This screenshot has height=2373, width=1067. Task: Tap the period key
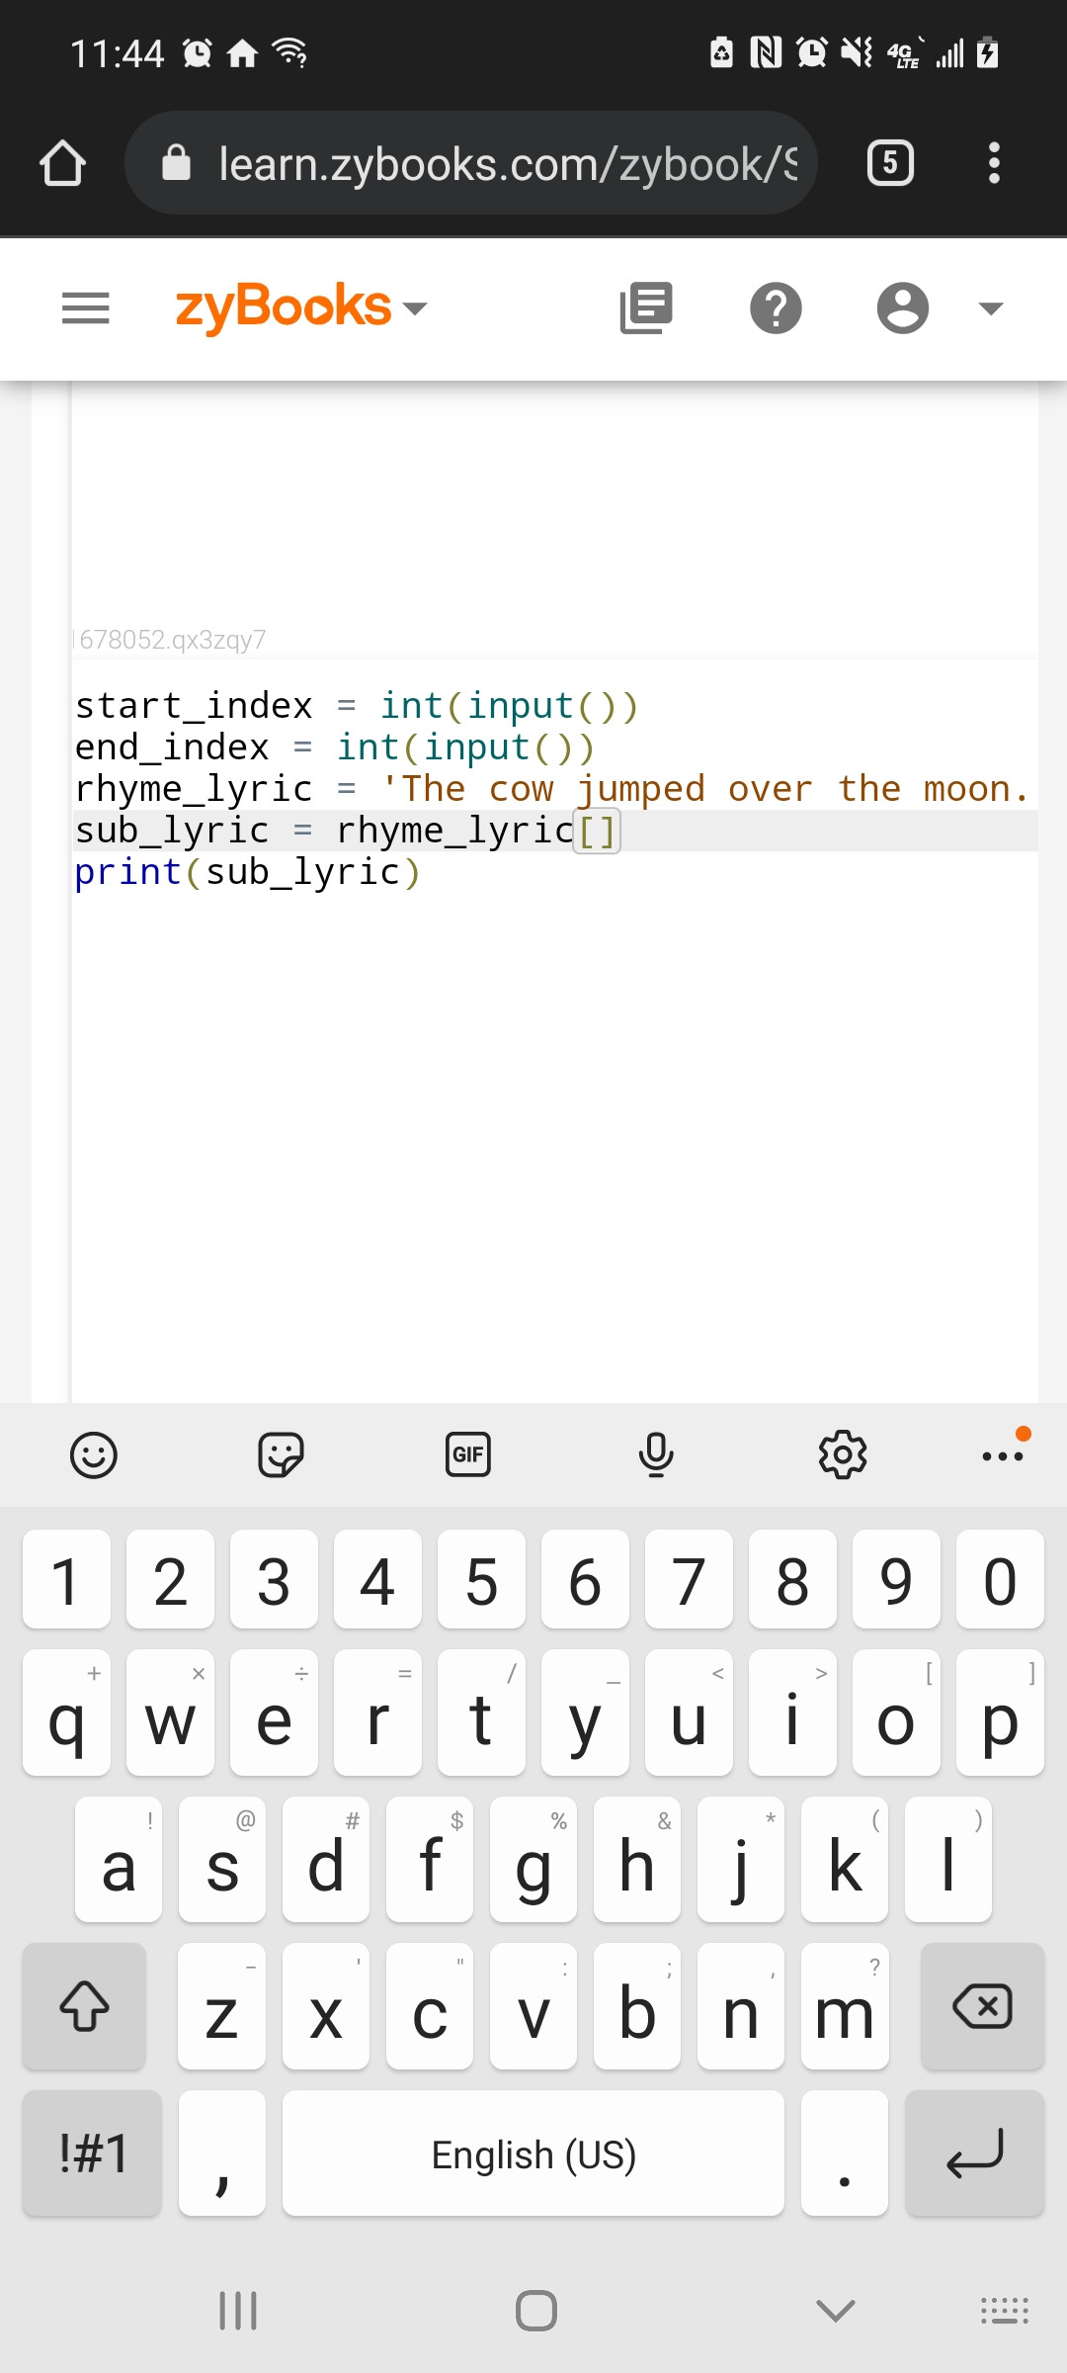coord(845,2153)
